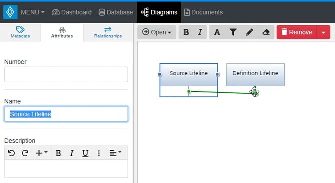
Task: Apply italic in Description editor
Action: click(x=72, y=153)
